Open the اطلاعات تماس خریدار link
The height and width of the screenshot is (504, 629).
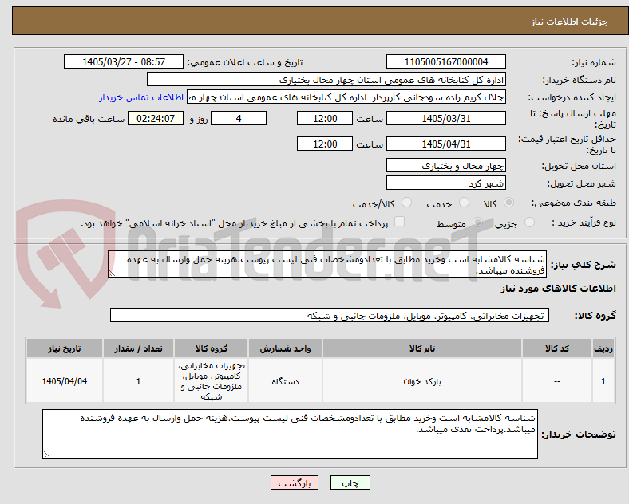(141, 97)
